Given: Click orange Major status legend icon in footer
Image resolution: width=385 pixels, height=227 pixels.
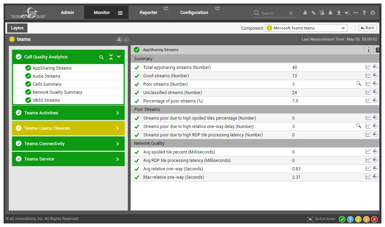Looking at the screenshot, I should click(x=366, y=219).
